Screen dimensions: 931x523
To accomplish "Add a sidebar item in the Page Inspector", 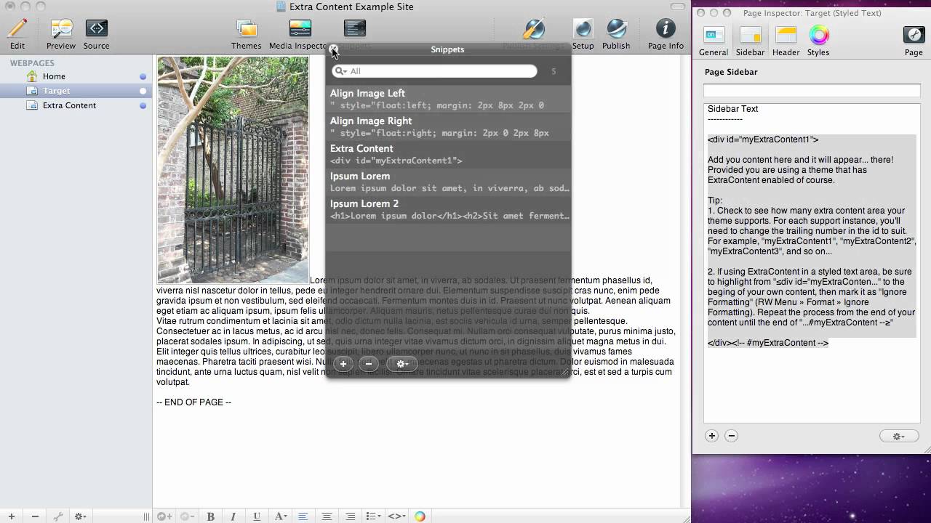I will tap(712, 436).
